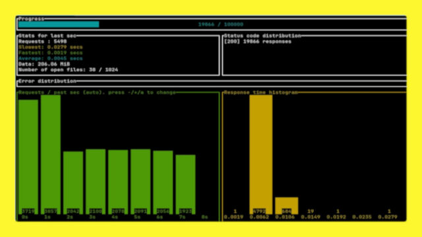
Task: Click the green bar labeled 4s
Action: 118,182
